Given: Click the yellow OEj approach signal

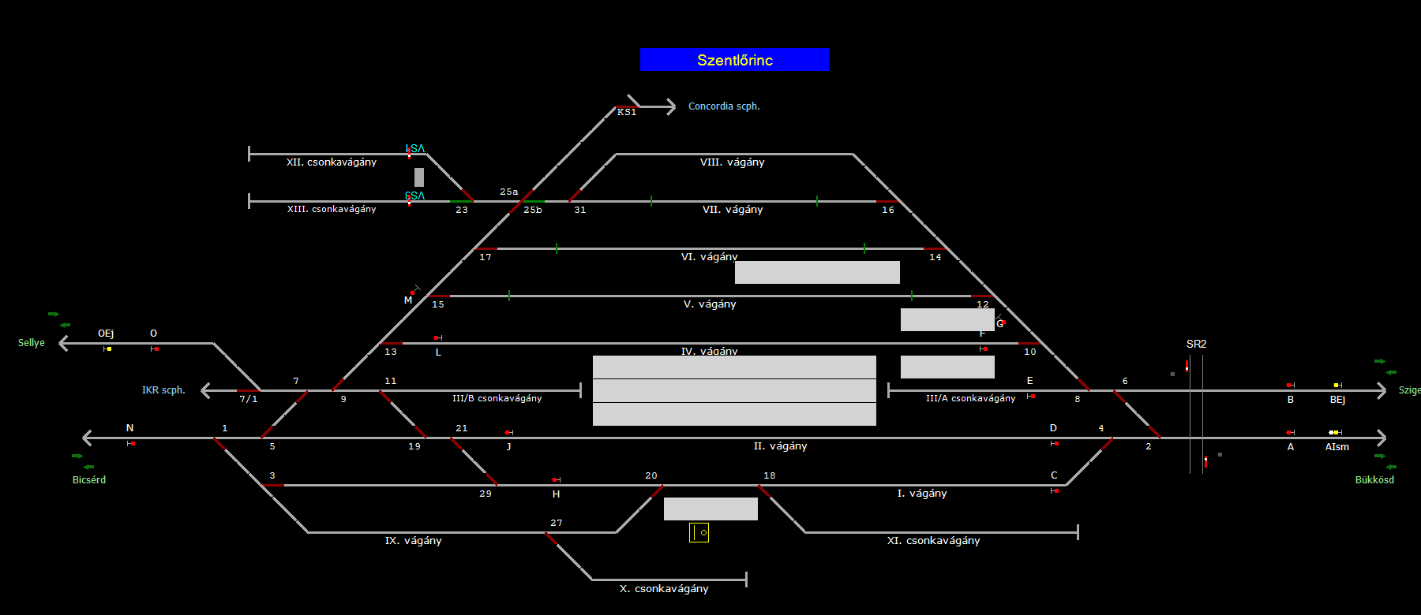Looking at the screenshot, I should pos(107,348).
